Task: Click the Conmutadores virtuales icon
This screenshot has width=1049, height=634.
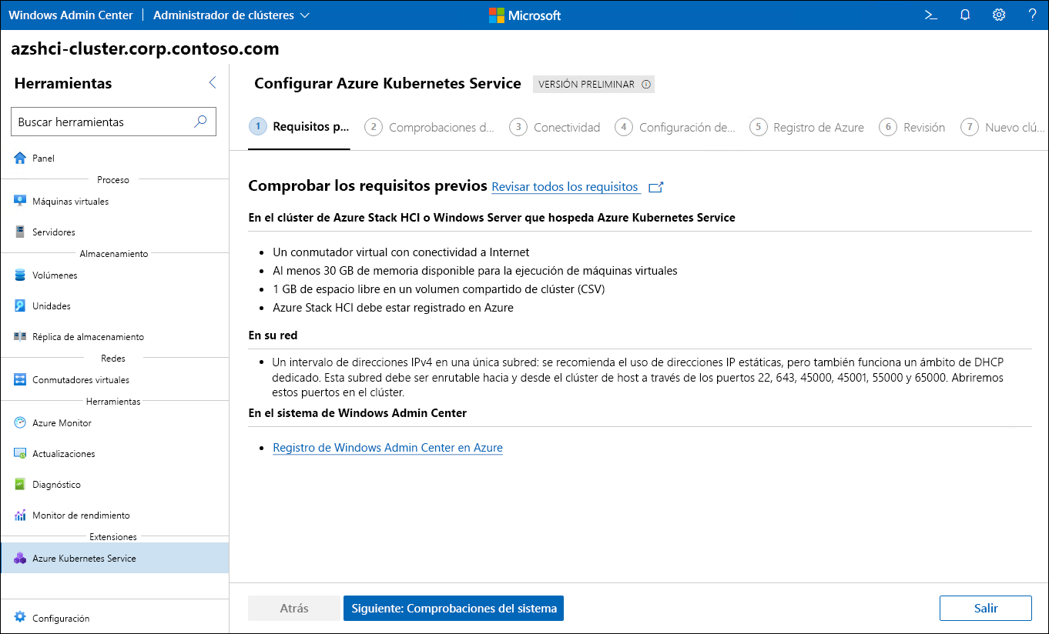Action: coord(20,379)
